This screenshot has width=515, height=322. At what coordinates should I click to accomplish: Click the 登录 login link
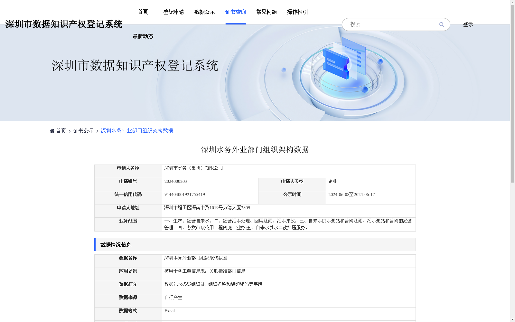click(468, 24)
